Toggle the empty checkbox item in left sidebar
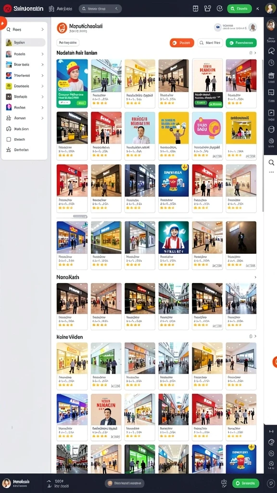Screen dimensions: 277x493 pos(9,139)
